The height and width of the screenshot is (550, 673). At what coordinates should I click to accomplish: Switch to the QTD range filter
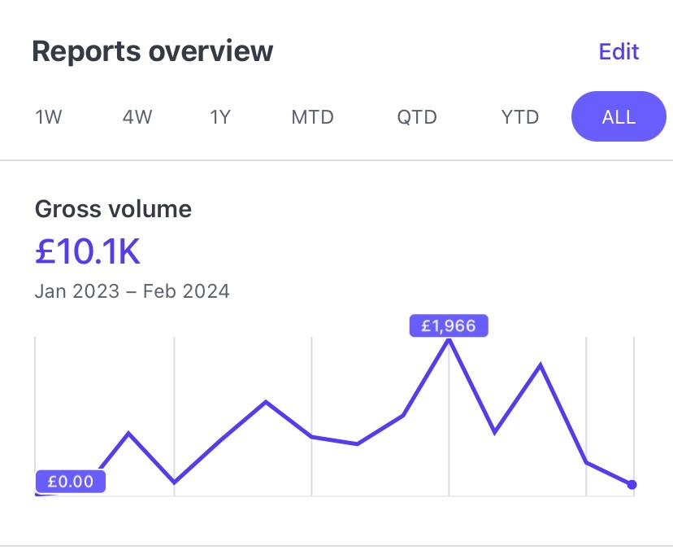pos(417,117)
